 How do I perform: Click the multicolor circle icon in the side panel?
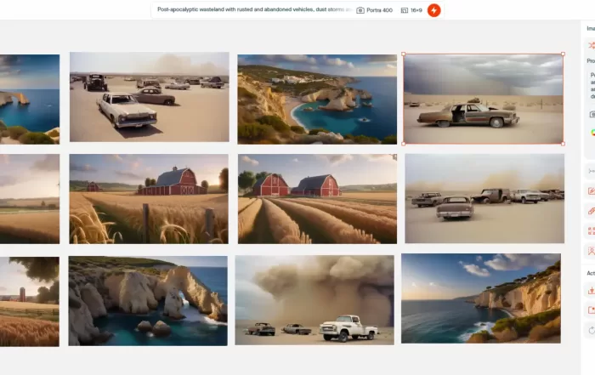click(x=592, y=132)
